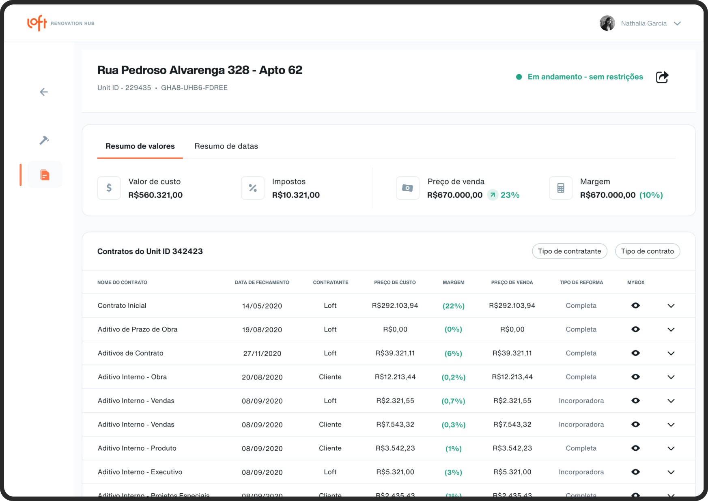The width and height of the screenshot is (708, 501).
Task: Click the R$560.321,00 cost value
Action: [155, 195]
